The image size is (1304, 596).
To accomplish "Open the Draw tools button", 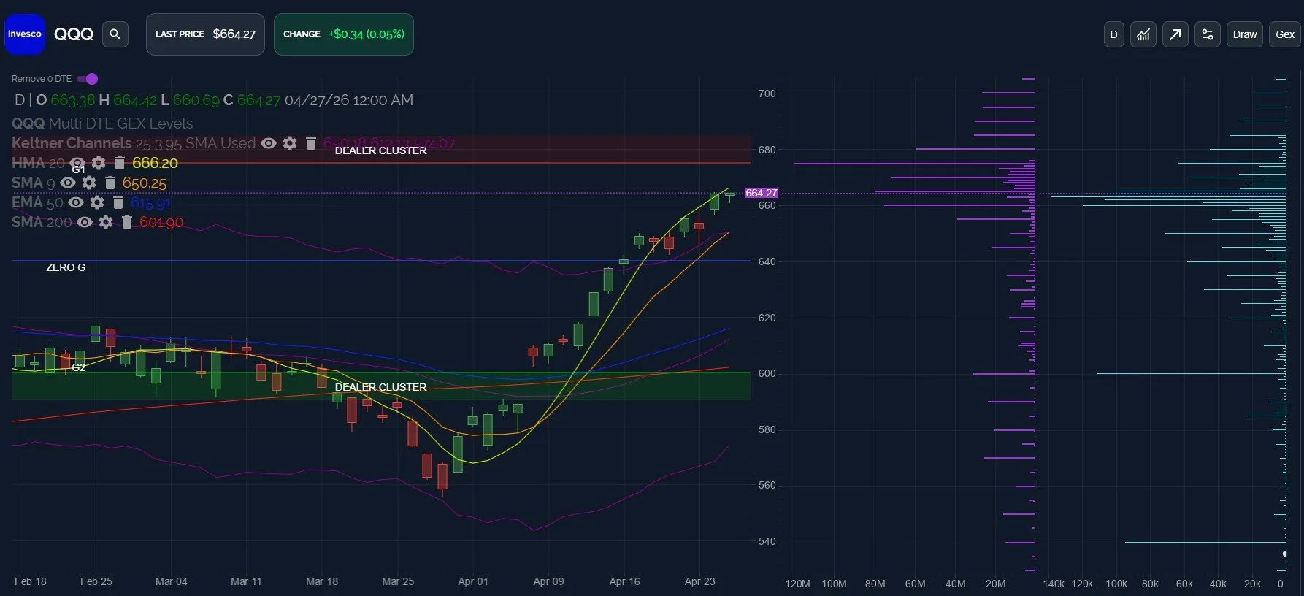I will point(1245,34).
